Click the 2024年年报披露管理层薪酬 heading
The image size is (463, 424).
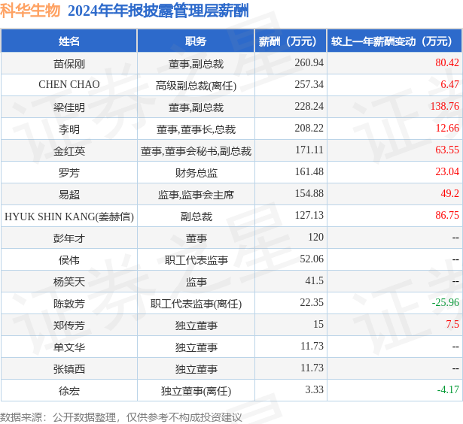click(158, 11)
